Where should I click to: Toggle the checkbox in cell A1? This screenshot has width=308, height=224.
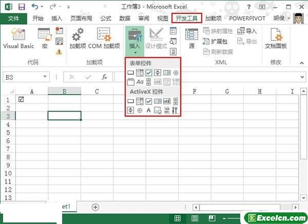click(x=21, y=99)
